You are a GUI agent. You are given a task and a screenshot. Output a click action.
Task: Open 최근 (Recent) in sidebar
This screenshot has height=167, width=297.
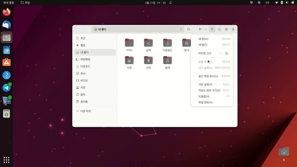coord(95,38)
